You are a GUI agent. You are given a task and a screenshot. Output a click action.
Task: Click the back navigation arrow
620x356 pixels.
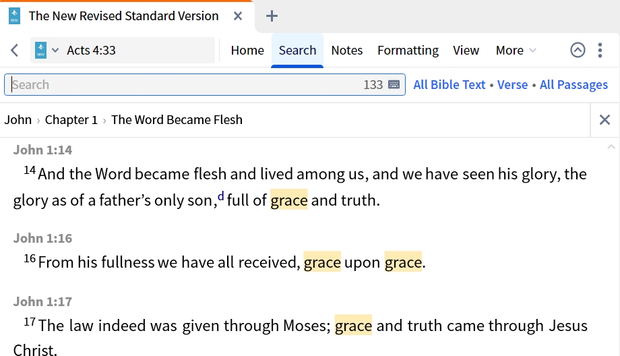click(x=15, y=51)
